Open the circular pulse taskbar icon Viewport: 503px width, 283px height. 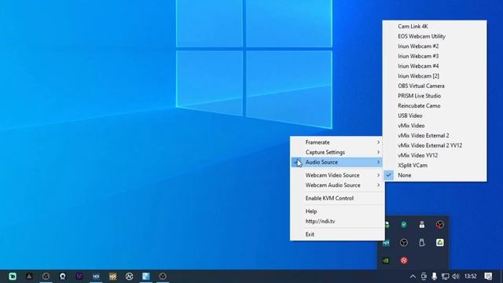point(129,276)
